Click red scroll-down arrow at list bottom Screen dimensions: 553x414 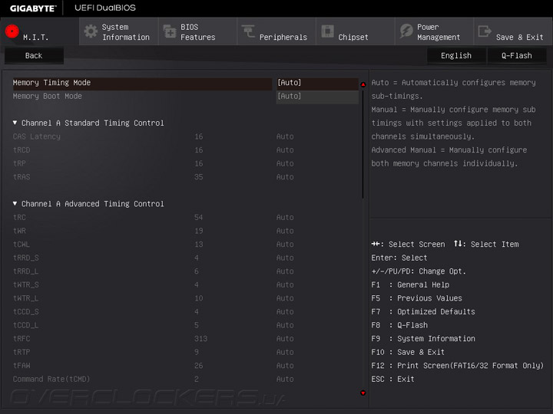(x=363, y=393)
